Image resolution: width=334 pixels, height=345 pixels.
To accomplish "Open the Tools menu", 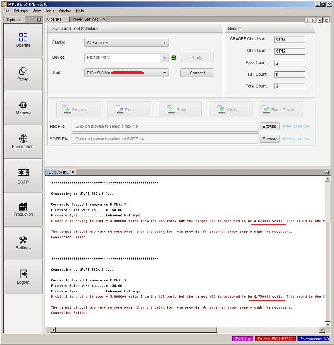I will [x=49, y=11].
